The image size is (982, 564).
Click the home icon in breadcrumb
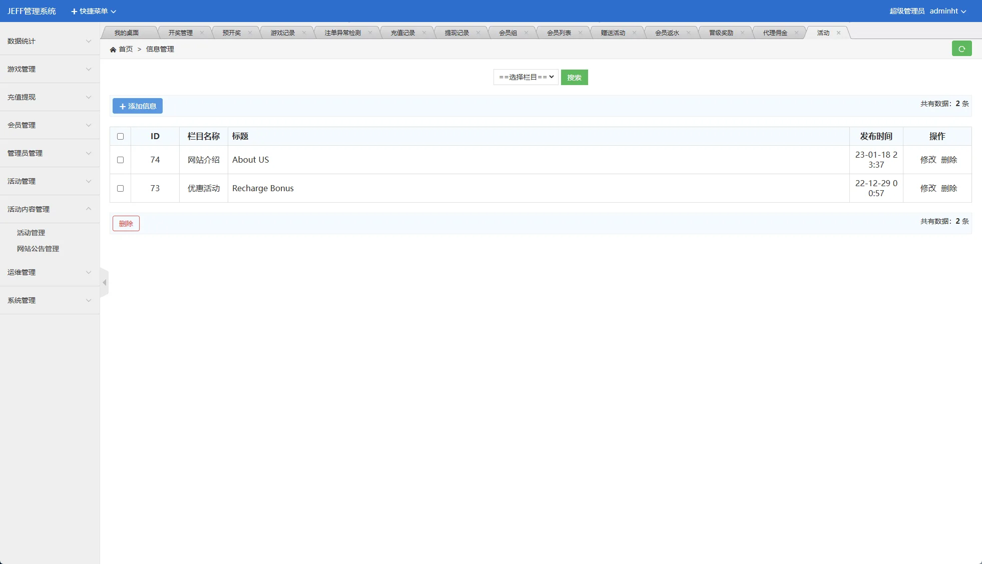[x=113, y=50]
